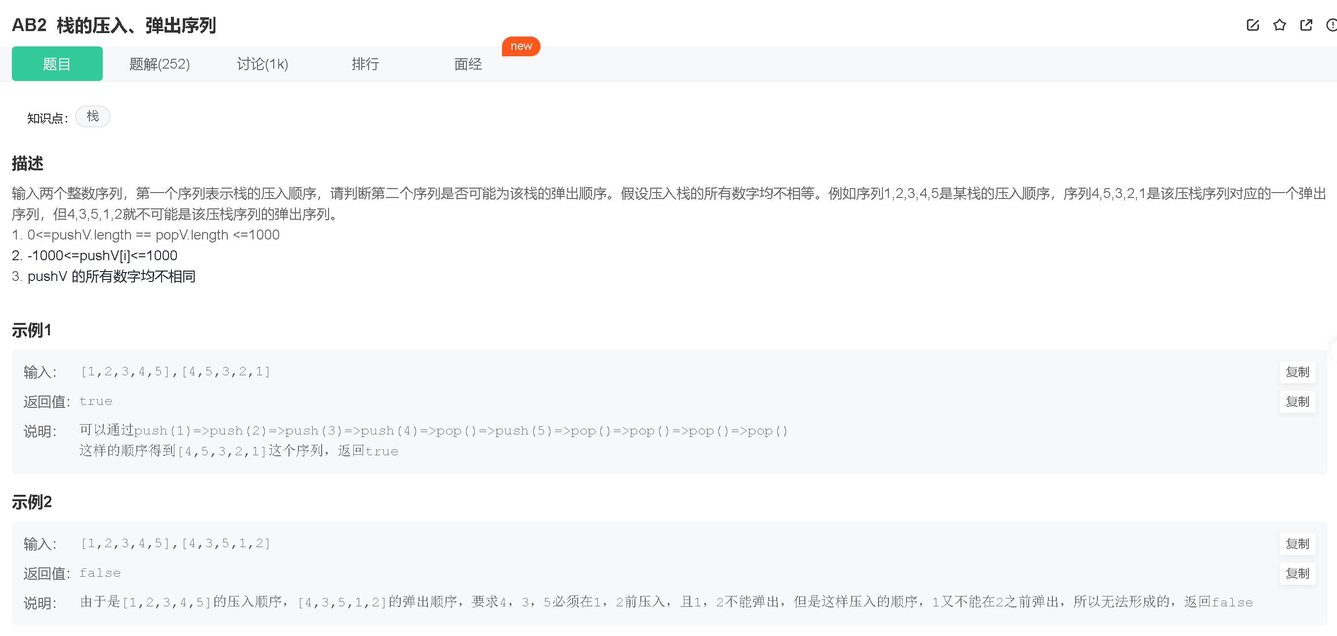Image resolution: width=1337 pixels, height=636 pixels.
Task: Click example 1 input text [4,5,3,2,1]
Action: click(226, 371)
